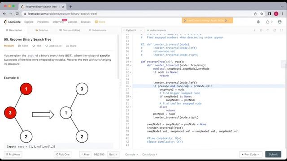Image resolution: width=287 pixels, height=161 pixels.
Task: Open the notifications bell
Action: tap(258, 22)
